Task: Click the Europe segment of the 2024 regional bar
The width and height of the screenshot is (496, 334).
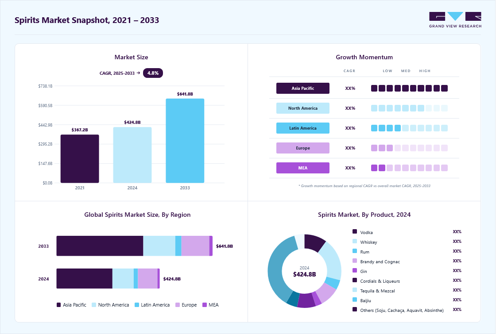Action: [148, 278]
